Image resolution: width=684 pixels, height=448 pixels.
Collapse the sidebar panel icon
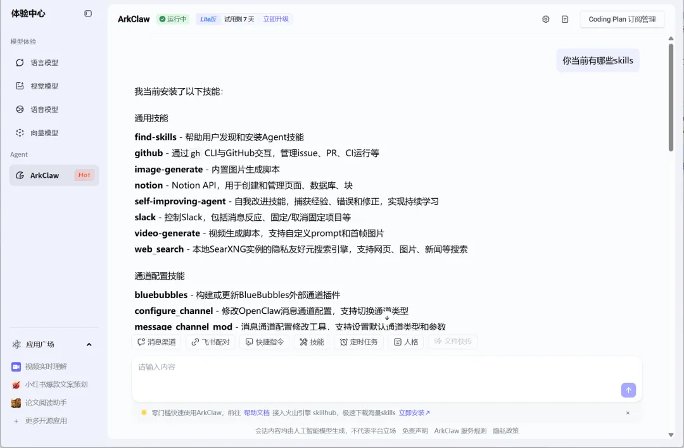pos(87,13)
